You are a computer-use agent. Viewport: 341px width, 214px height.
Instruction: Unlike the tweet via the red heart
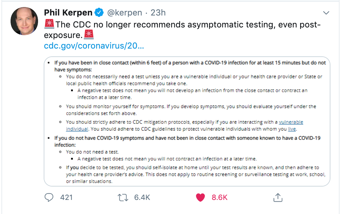point(200,197)
